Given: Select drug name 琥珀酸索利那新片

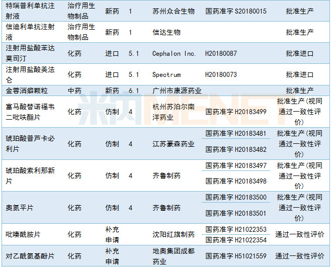Looking at the screenshot, I should (x=30, y=175).
